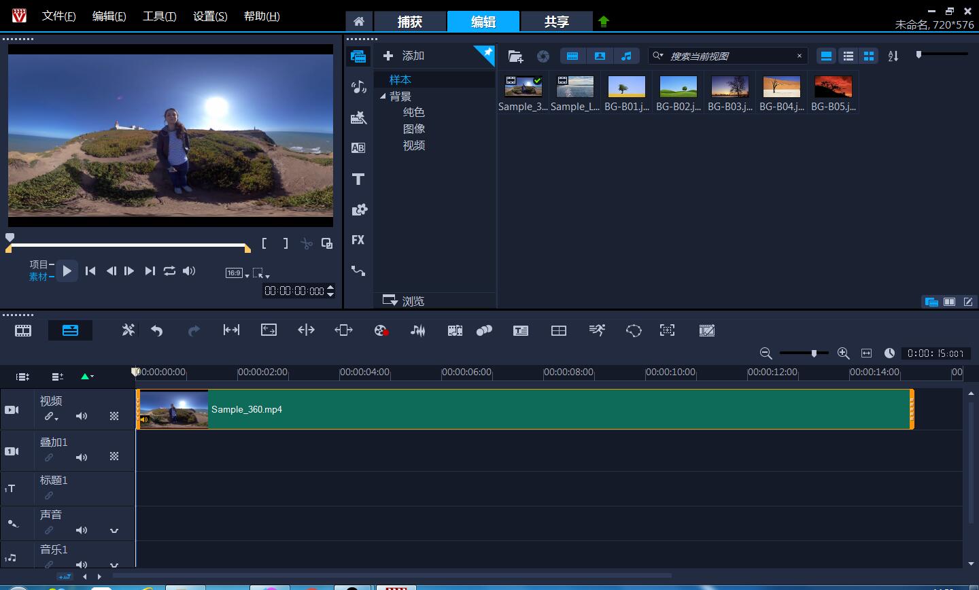
Task: Switch to the 共享 tab
Action: [556, 22]
